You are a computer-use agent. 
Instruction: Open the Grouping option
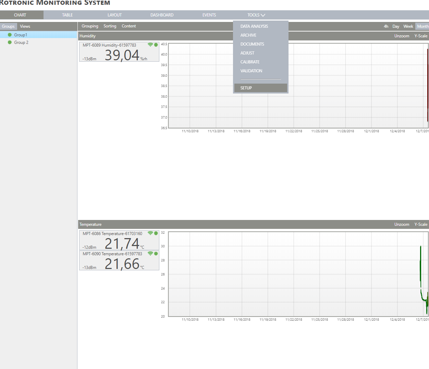[x=90, y=26]
